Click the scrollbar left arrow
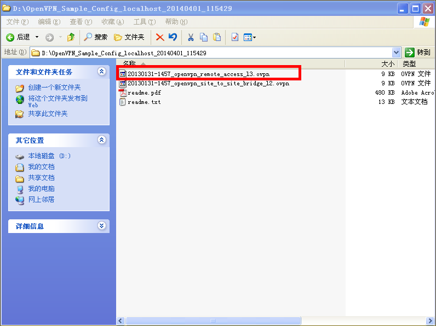 click(121, 321)
